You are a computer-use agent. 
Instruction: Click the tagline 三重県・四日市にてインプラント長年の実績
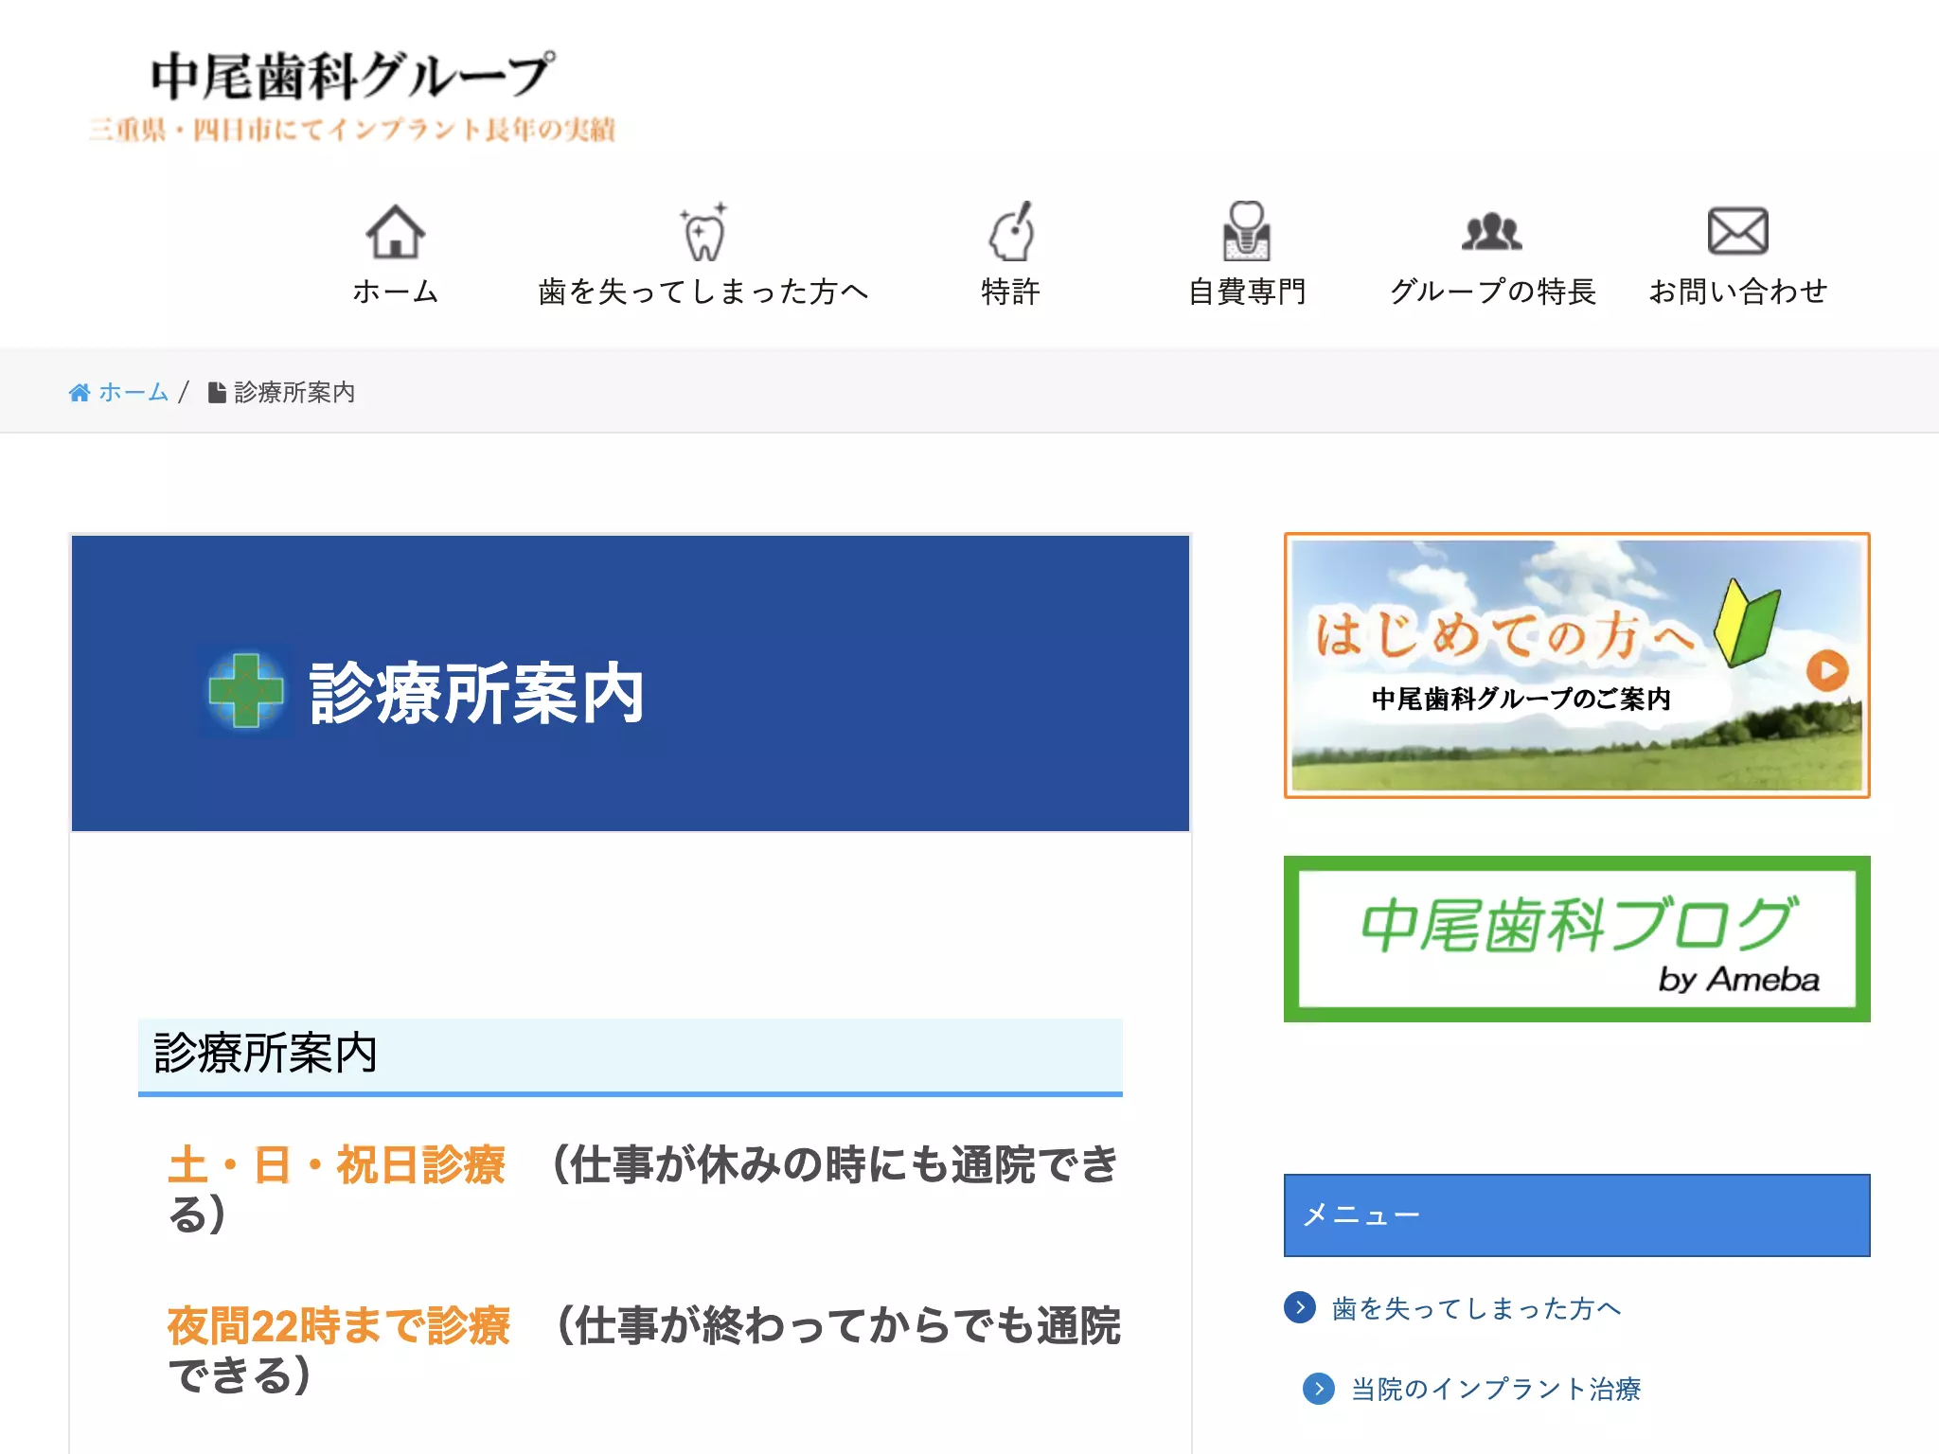[352, 129]
